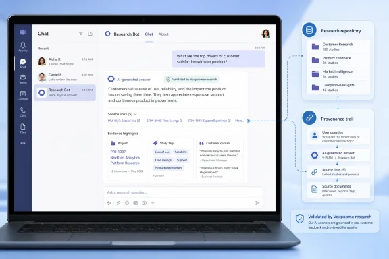The image size is (389, 259).
Task: Click the Recent label in chat list
Action: click(43, 49)
